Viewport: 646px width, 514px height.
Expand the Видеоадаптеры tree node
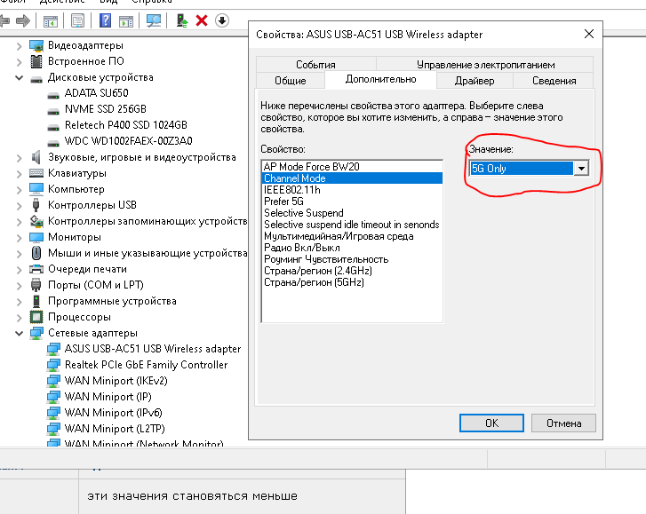coord(19,46)
